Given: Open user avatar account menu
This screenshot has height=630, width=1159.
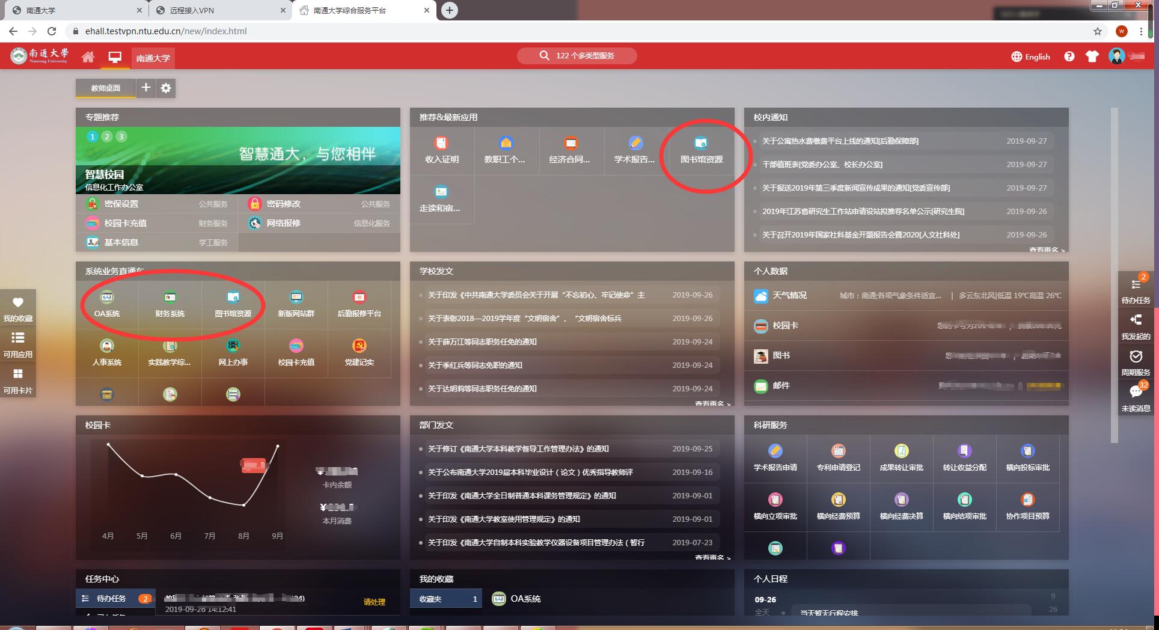Looking at the screenshot, I should click(x=1116, y=57).
